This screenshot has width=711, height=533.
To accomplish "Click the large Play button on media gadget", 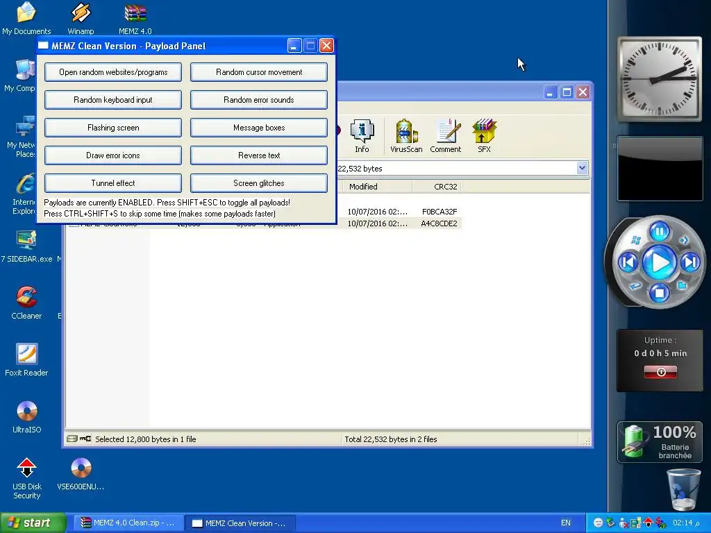I will click(660, 262).
